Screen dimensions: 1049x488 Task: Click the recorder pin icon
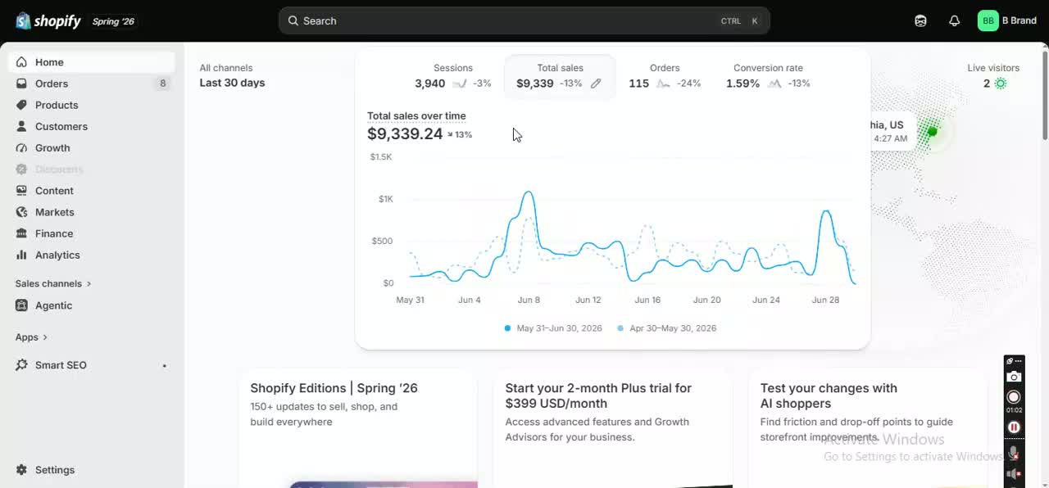coord(1010,360)
